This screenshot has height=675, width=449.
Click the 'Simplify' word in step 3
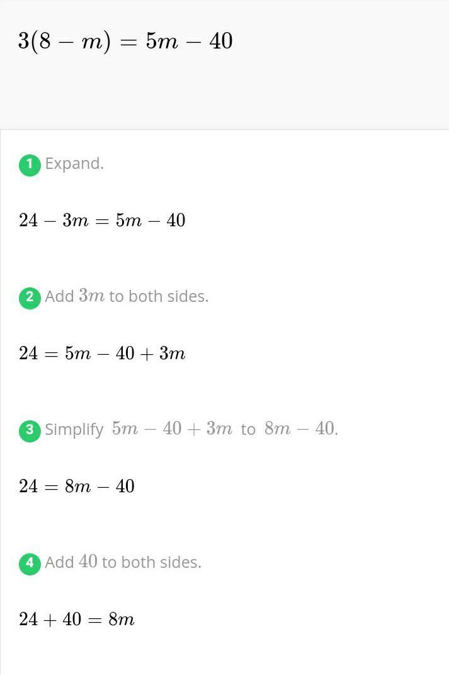(74, 430)
